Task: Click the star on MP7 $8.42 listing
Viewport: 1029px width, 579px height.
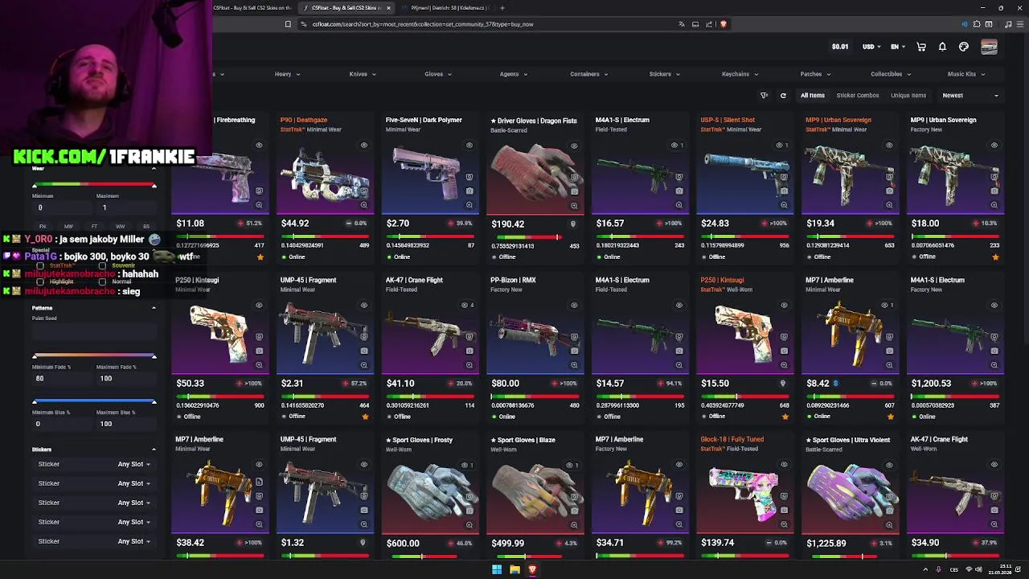Action: tap(890, 417)
